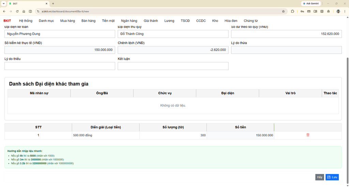Click the 500.000 đồng cell
Image resolution: width=349 pixels, height=187 pixels.
(x=106, y=135)
